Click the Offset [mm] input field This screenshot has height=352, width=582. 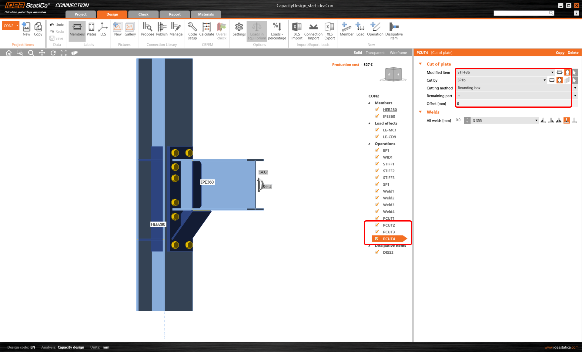point(512,104)
